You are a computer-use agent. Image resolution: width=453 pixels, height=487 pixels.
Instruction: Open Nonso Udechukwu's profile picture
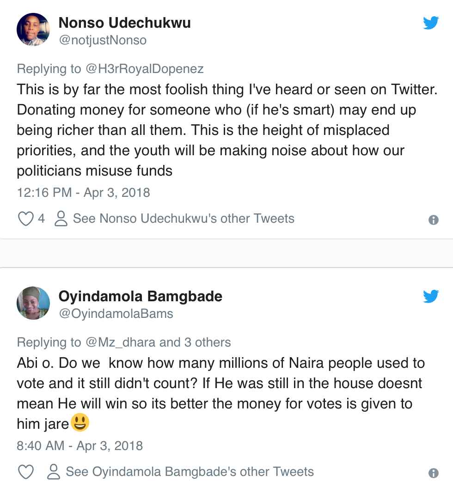tap(33, 30)
